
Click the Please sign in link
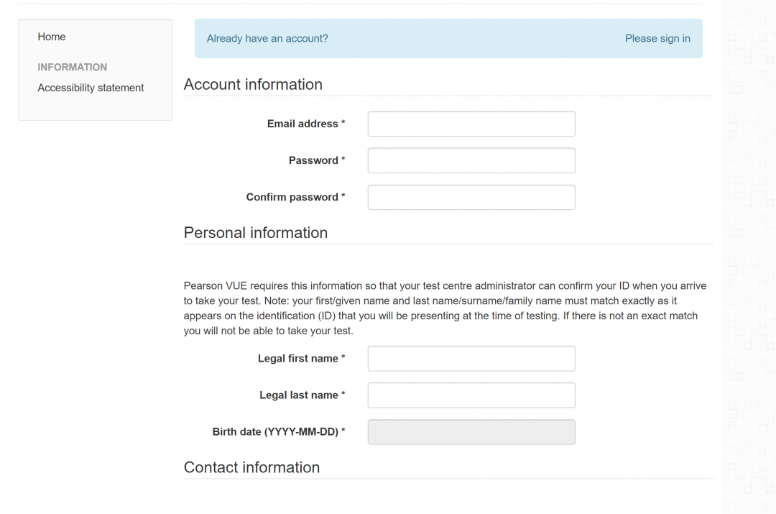(657, 39)
